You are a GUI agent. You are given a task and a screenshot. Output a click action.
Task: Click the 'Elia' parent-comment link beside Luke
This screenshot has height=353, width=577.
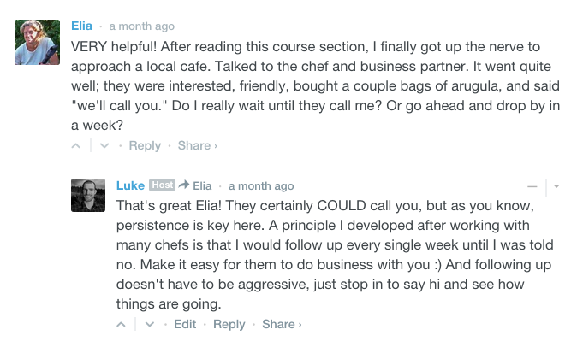[202, 185]
